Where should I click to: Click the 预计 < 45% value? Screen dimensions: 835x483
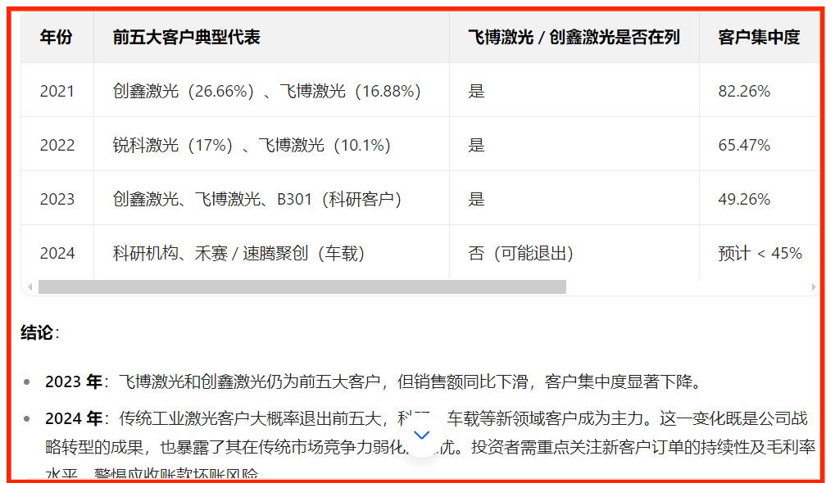click(x=760, y=253)
